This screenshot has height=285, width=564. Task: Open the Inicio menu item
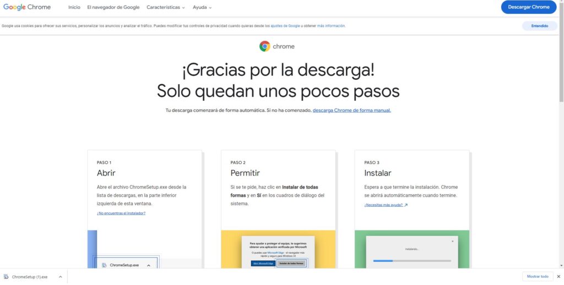(74, 7)
